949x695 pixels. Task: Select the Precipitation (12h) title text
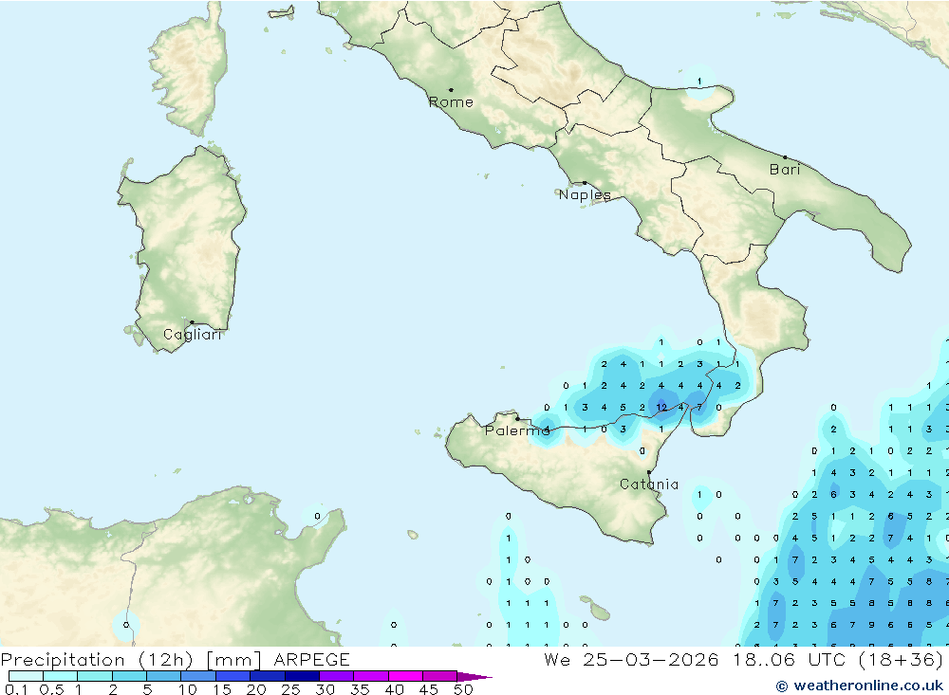tap(97, 660)
